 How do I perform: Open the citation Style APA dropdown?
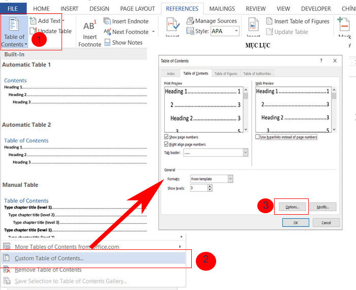(236, 32)
